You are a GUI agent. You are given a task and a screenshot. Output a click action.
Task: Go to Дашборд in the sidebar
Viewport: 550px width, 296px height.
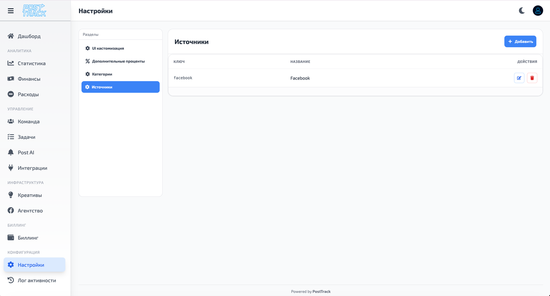[x=29, y=36]
